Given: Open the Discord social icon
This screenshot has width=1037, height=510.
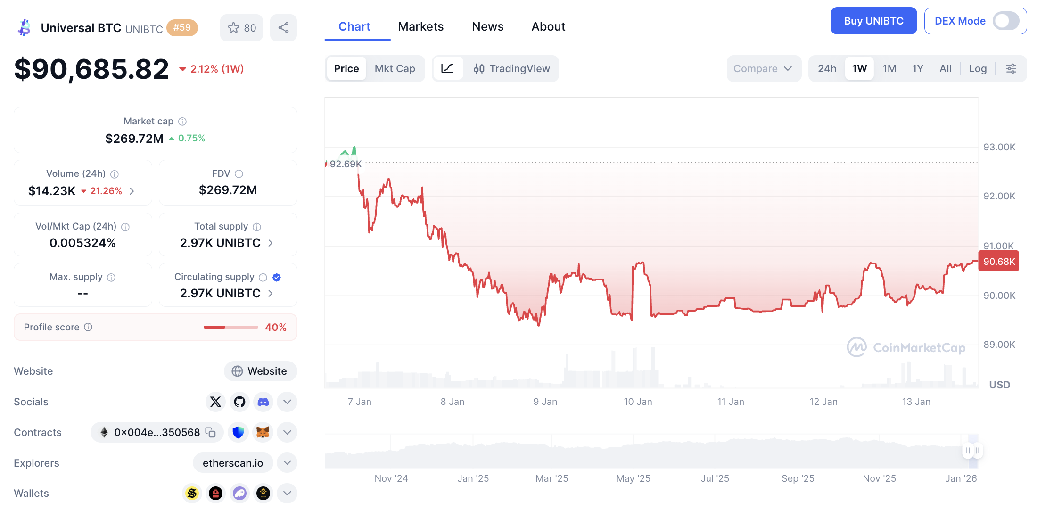Looking at the screenshot, I should [263, 402].
